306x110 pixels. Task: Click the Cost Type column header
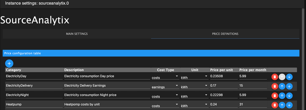pos(165,70)
